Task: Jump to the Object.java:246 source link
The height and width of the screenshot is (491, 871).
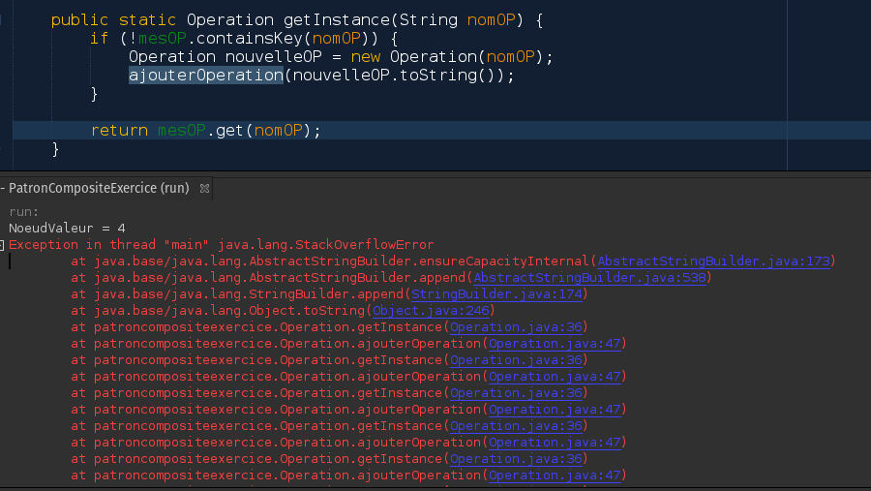Action: tap(433, 311)
